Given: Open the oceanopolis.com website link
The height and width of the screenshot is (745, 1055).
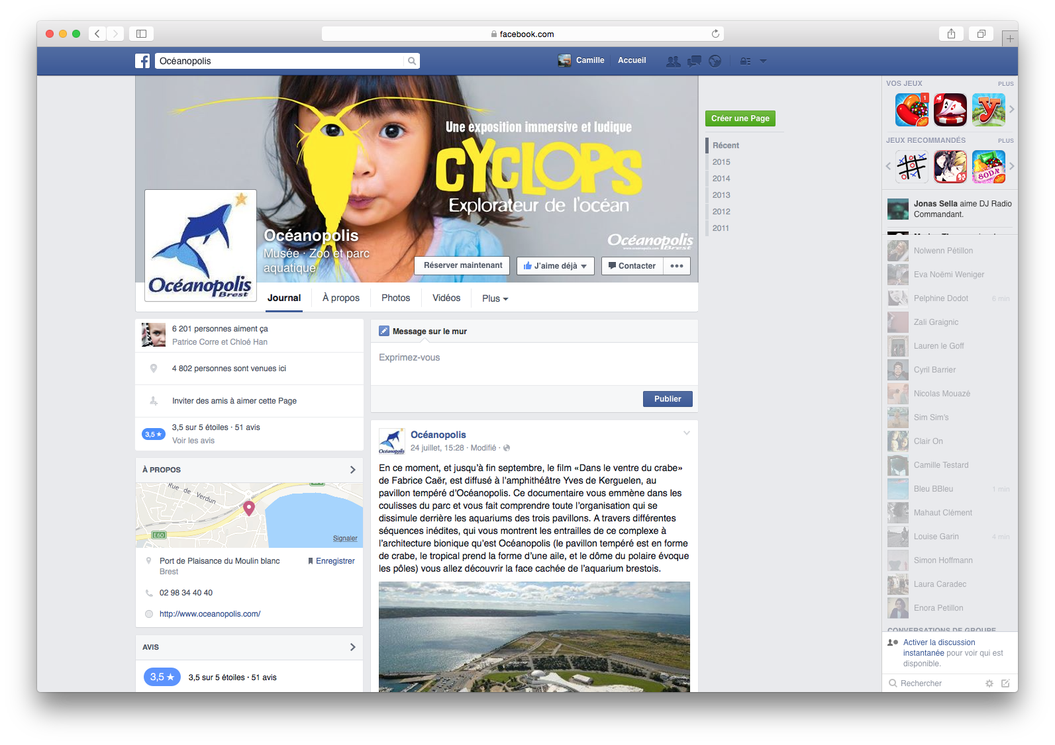Looking at the screenshot, I should click(x=210, y=614).
